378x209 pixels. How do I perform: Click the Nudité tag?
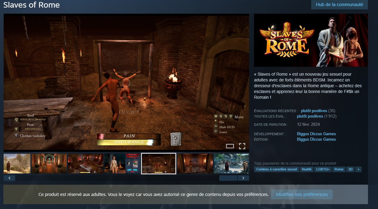307,169
